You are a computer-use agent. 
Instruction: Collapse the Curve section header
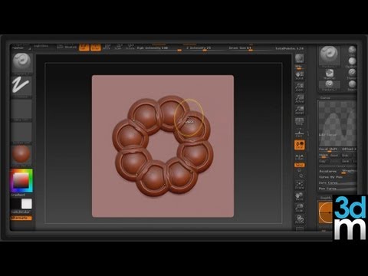pyautogui.click(x=325, y=98)
